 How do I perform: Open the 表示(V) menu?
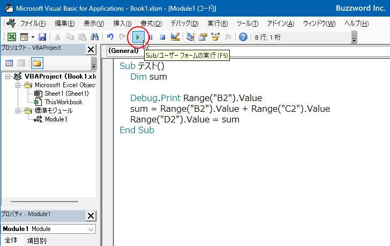[x=94, y=24]
